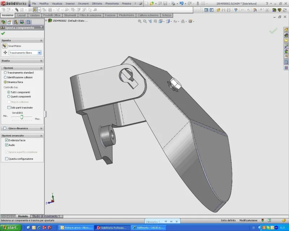The width and height of the screenshot is (289, 231).
Task: Open the Section view icon in viewport toolbar
Action: [x=155, y=21]
